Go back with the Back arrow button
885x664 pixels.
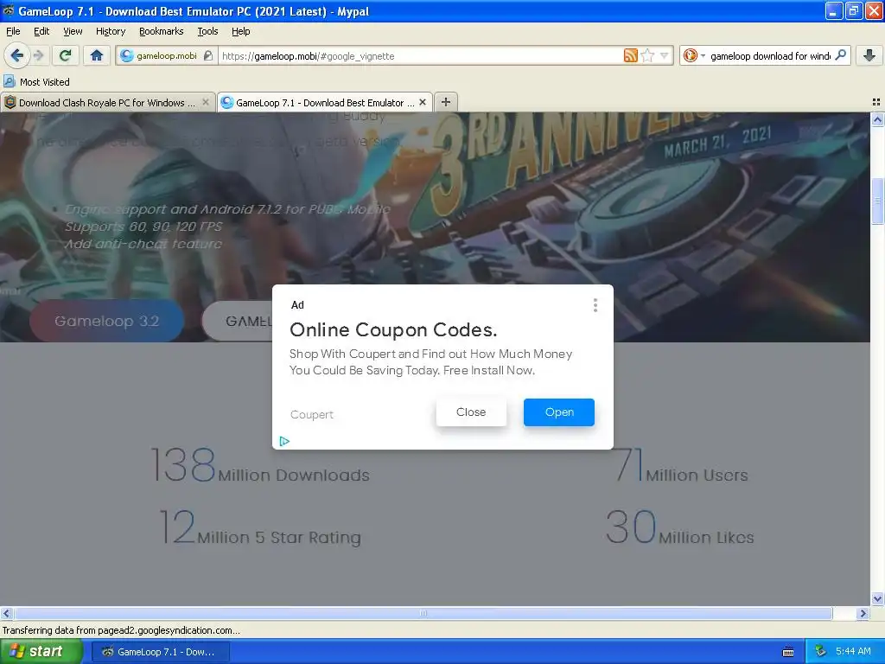click(16, 55)
